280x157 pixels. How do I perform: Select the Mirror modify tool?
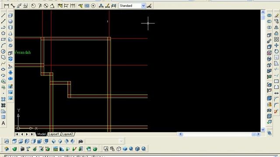click(x=276, y=27)
